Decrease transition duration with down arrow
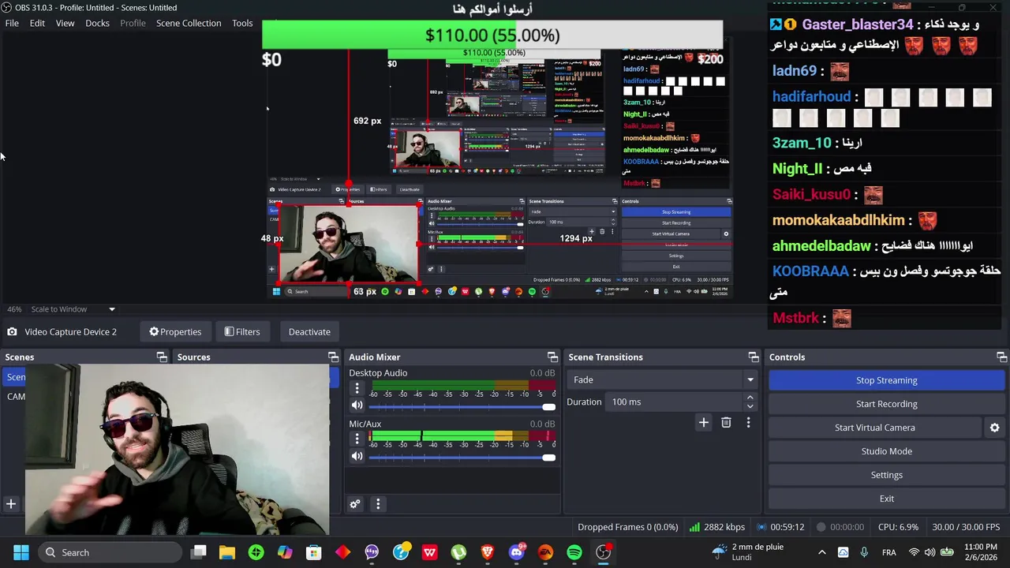 tap(750, 406)
